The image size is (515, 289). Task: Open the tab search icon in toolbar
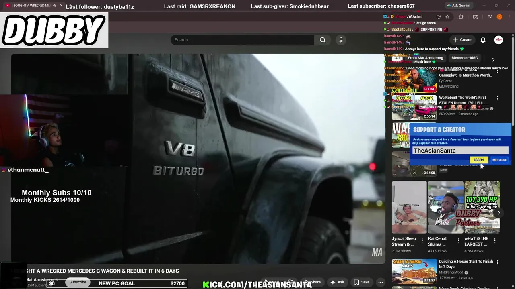pyautogui.click(x=475, y=17)
